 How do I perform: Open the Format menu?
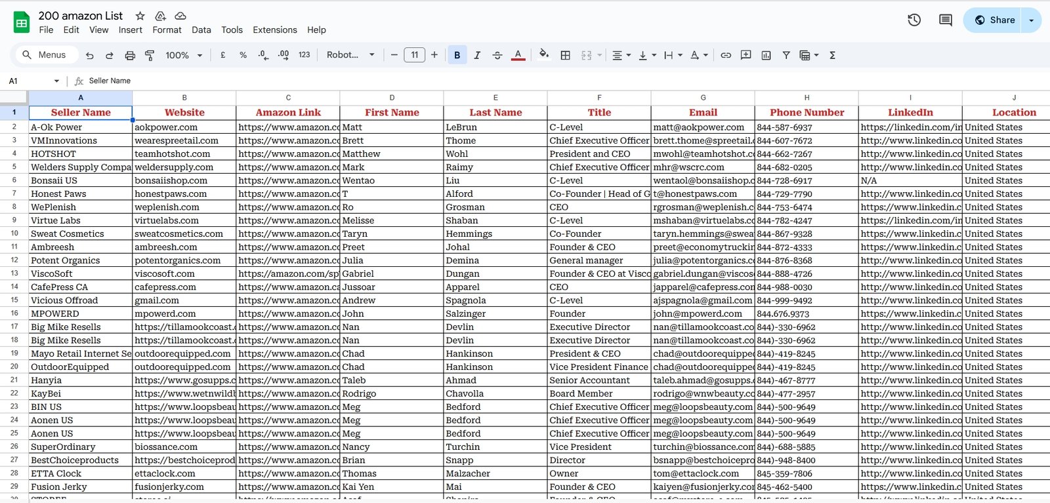167,30
